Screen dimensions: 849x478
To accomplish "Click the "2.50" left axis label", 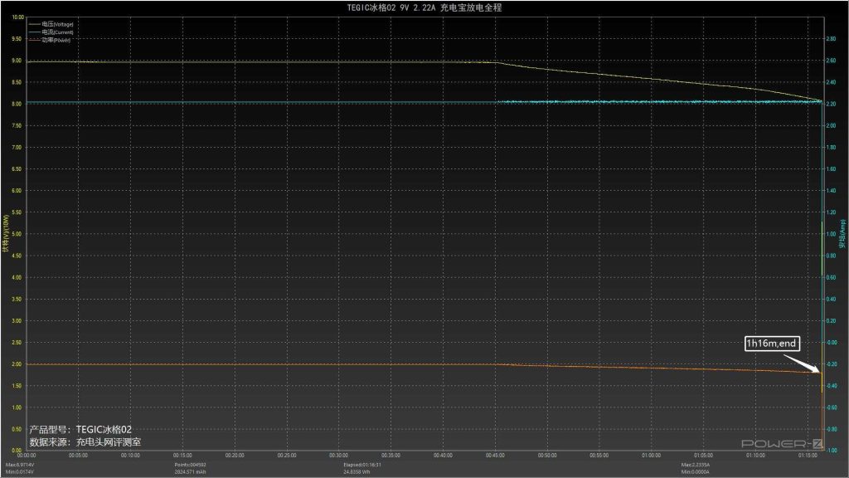I will (x=17, y=343).
